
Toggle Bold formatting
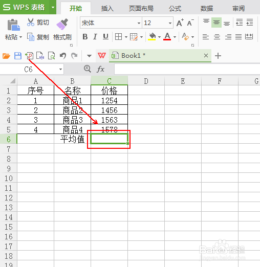point(85,37)
